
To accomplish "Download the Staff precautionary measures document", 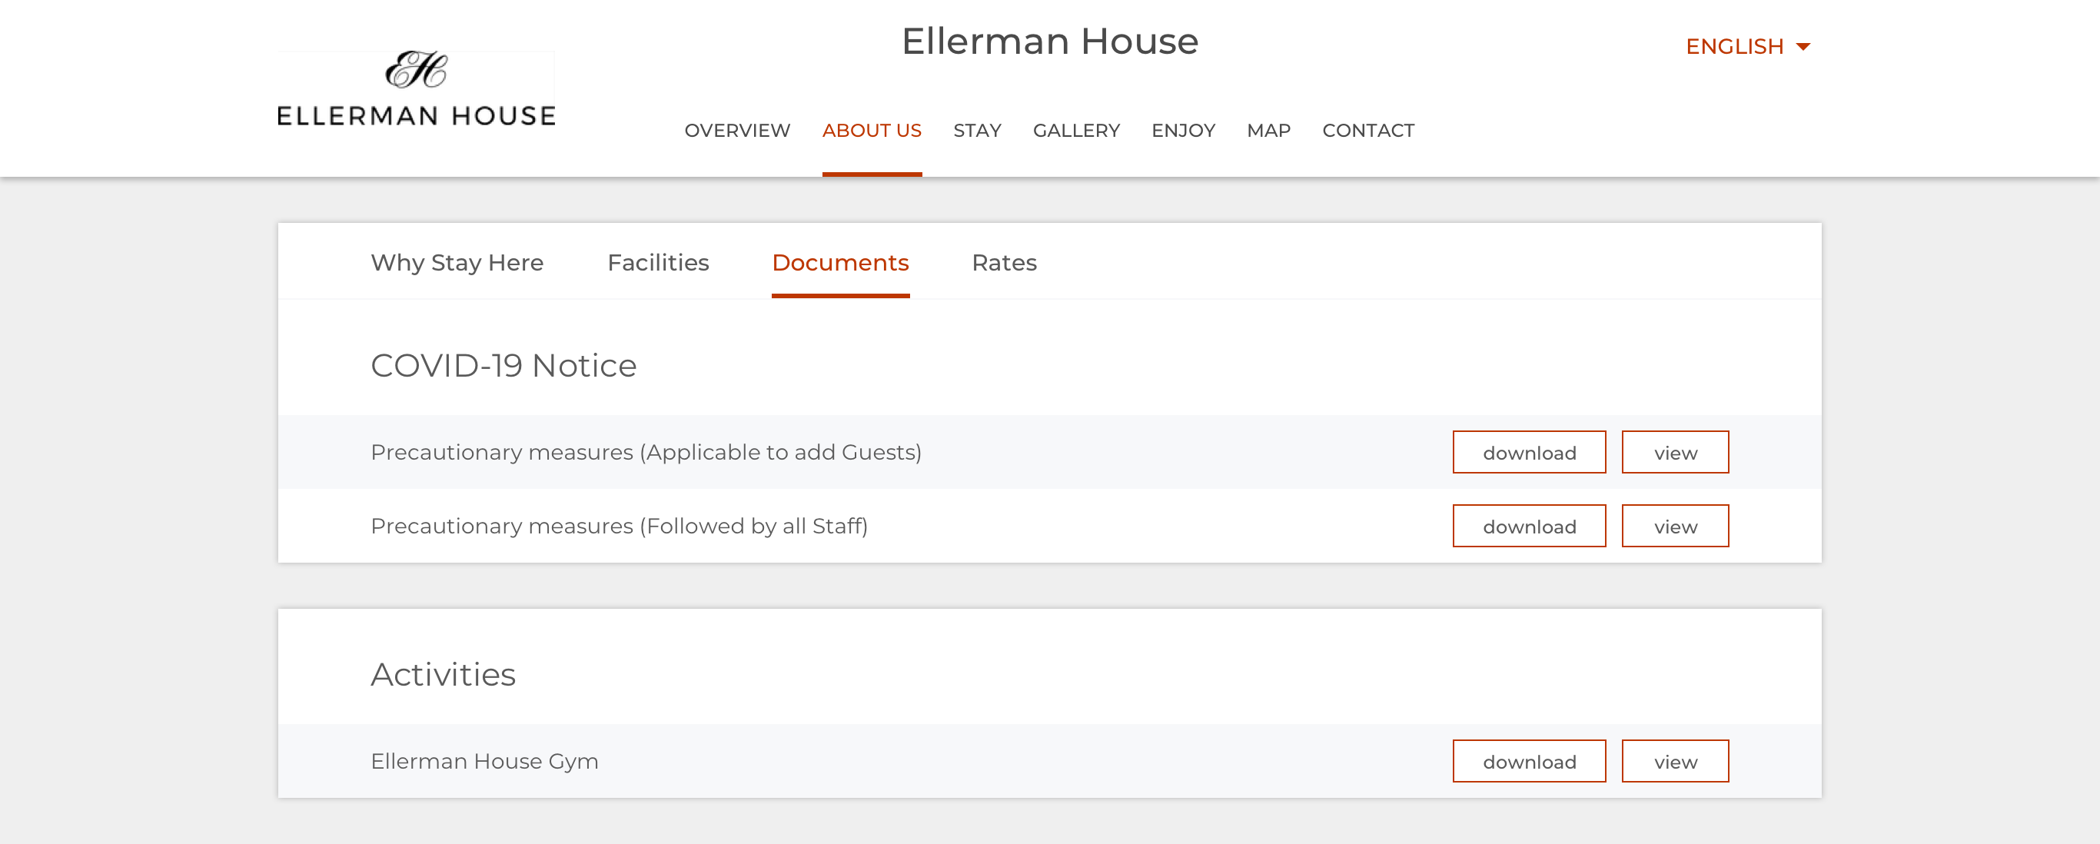I will coord(1529,526).
